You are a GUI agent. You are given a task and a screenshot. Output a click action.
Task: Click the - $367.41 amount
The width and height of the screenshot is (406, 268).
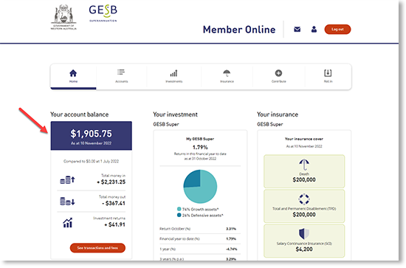(x=114, y=204)
